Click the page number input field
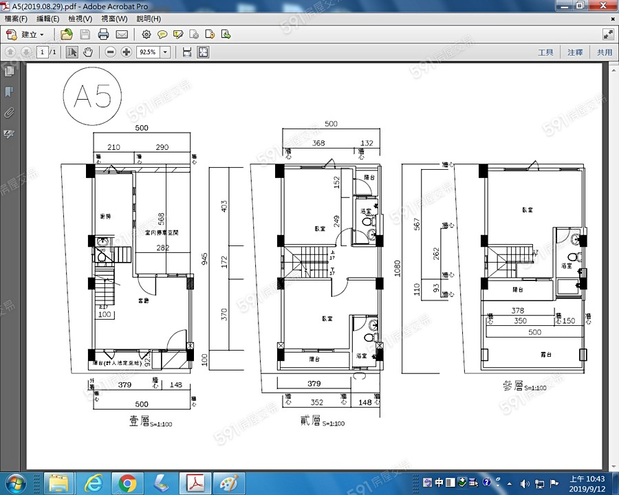 [x=42, y=52]
